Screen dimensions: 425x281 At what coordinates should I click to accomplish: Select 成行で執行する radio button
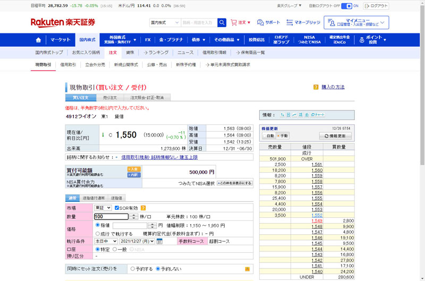click(97, 233)
